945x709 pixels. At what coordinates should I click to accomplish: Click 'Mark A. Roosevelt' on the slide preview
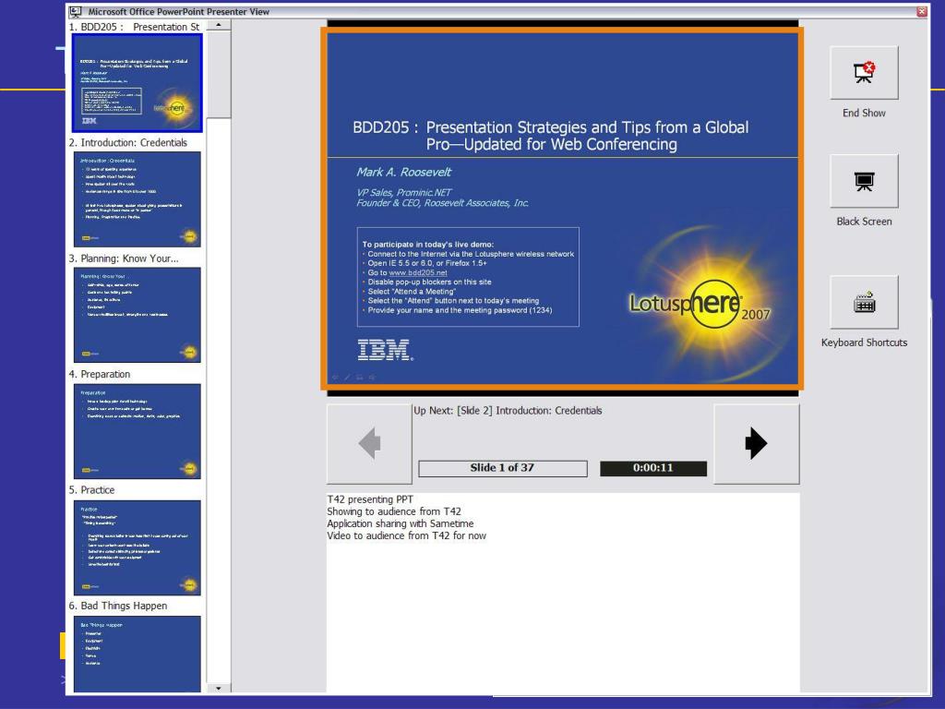click(403, 173)
